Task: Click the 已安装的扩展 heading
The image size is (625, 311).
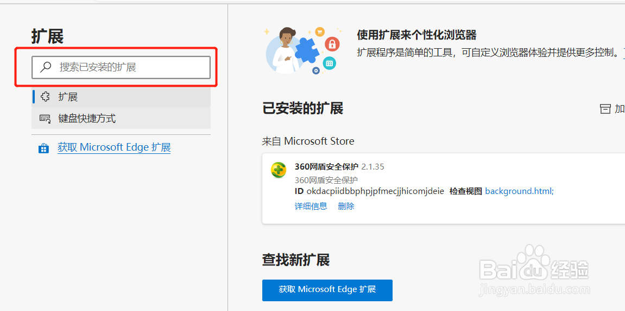Action: [302, 108]
